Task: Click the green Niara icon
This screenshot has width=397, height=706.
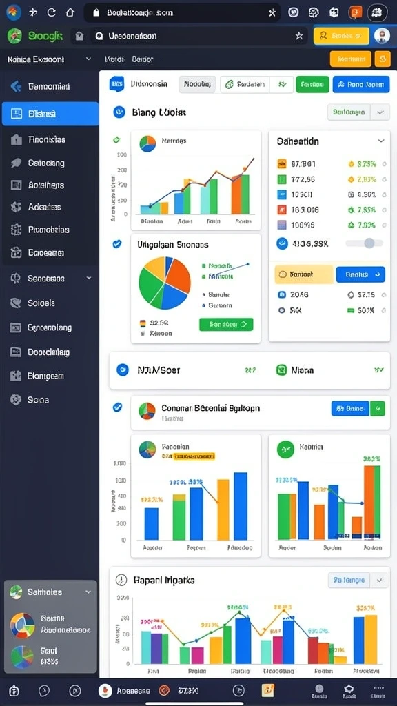Action: [282, 370]
